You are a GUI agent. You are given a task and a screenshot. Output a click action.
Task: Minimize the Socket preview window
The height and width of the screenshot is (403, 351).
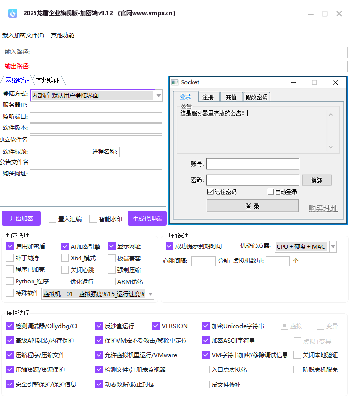coord(294,82)
